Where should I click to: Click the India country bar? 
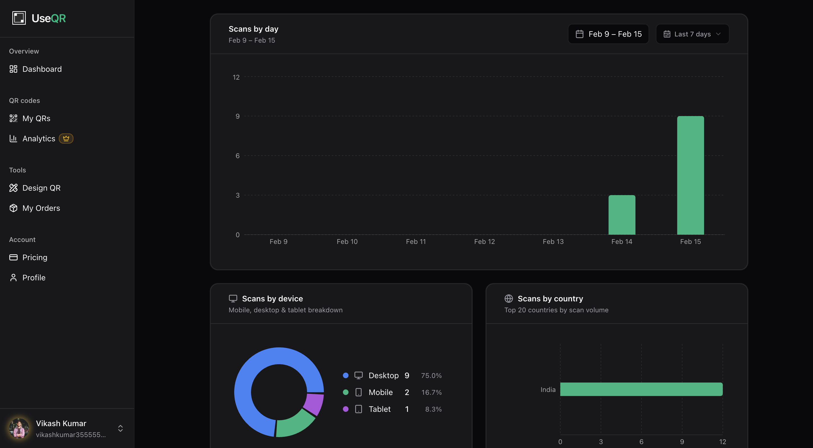point(641,389)
